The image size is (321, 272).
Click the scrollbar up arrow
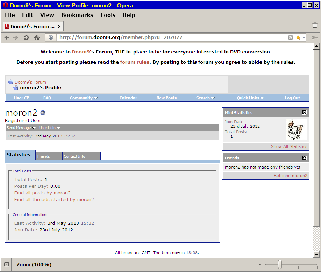click(x=316, y=46)
